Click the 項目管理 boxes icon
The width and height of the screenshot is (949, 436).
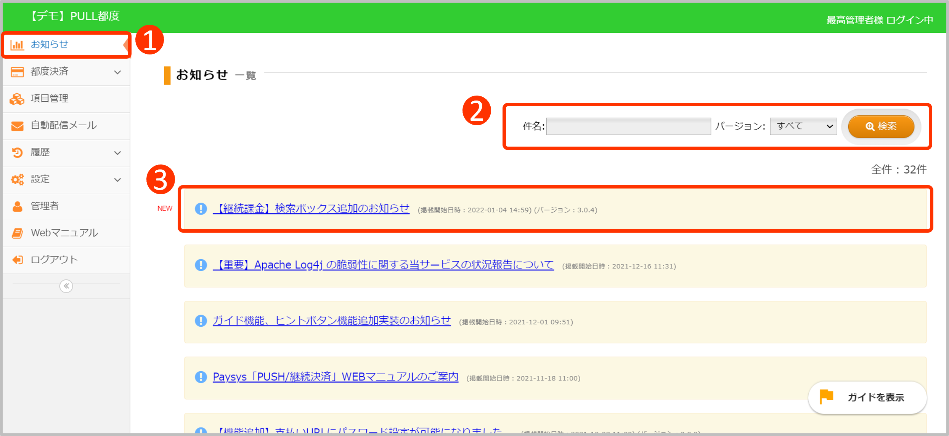17,99
